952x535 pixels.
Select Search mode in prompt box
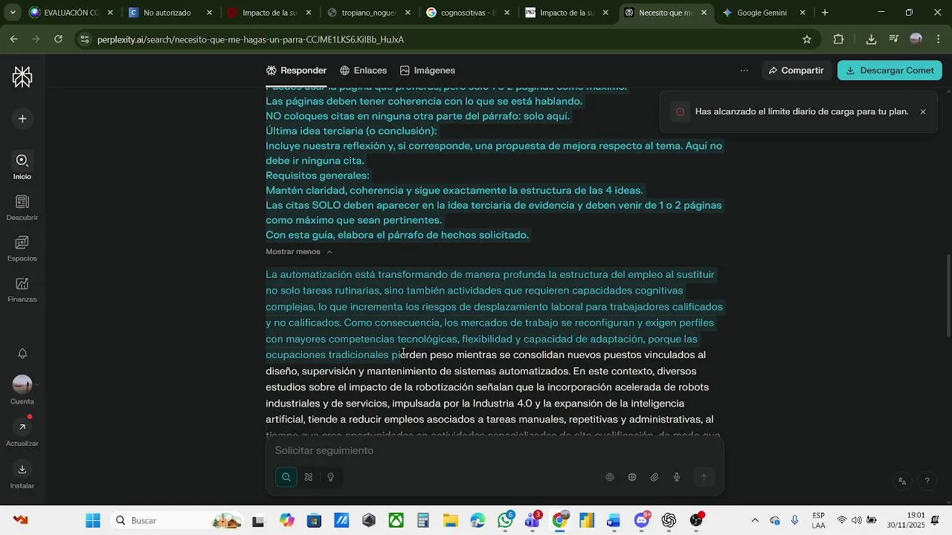click(x=286, y=477)
